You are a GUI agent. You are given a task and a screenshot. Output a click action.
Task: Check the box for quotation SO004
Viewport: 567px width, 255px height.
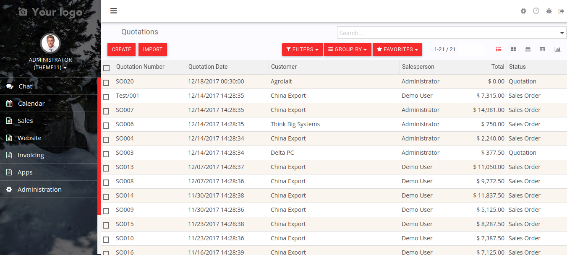click(106, 140)
